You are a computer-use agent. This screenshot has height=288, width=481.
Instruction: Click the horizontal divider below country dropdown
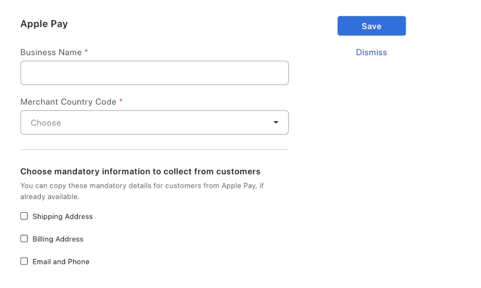(154, 150)
